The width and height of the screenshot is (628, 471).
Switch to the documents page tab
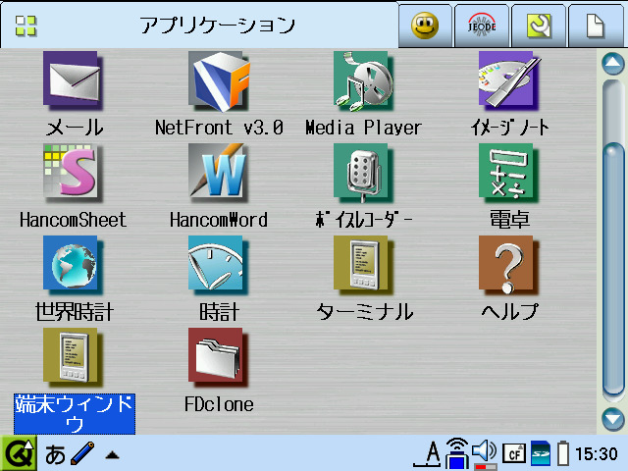[x=596, y=26]
